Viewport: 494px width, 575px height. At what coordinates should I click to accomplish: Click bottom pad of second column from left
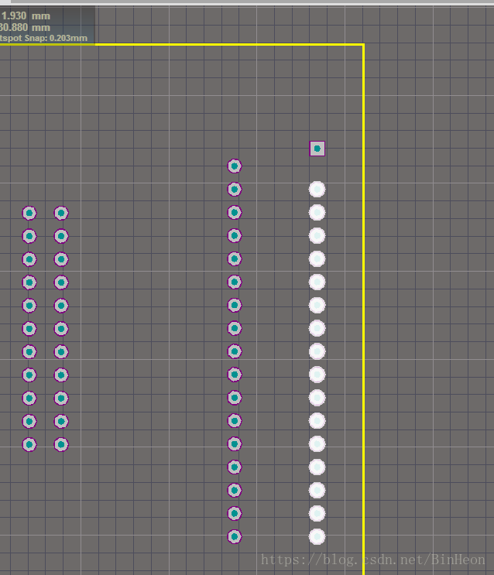[61, 444]
